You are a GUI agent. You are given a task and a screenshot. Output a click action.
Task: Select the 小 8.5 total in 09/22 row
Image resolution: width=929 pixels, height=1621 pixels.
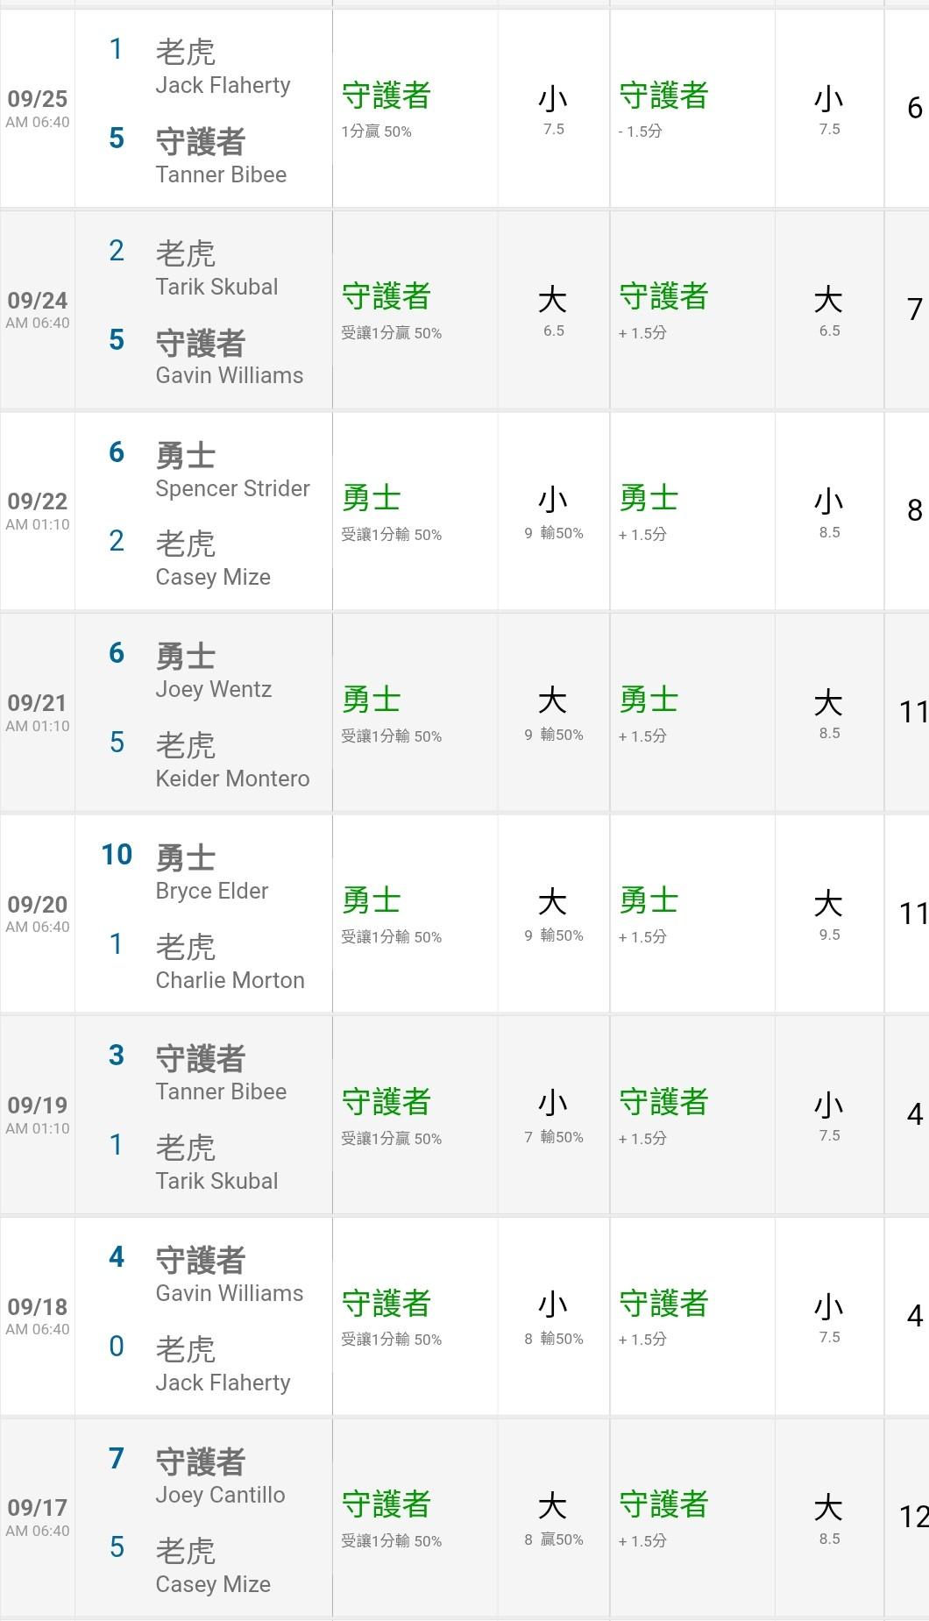click(x=828, y=512)
